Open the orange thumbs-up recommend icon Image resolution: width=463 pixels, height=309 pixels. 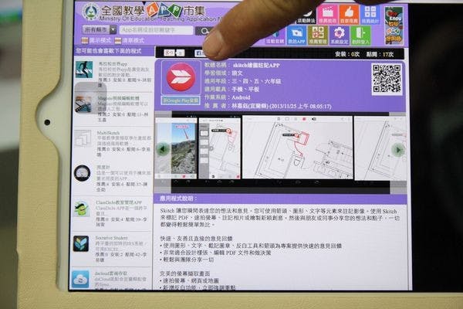pos(349,15)
